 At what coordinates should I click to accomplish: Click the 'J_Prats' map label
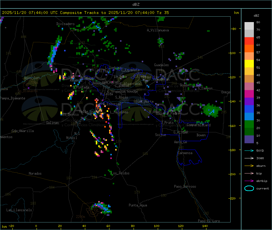click(167, 123)
